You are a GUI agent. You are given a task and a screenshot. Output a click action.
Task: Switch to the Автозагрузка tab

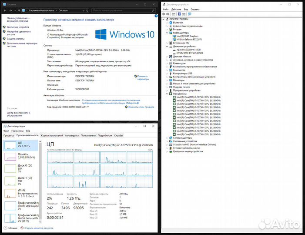click(x=72, y=136)
